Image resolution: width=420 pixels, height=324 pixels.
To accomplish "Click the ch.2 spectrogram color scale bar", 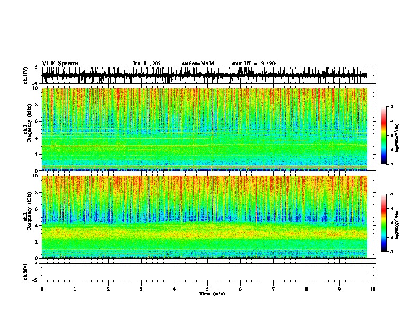I will [383, 223].
